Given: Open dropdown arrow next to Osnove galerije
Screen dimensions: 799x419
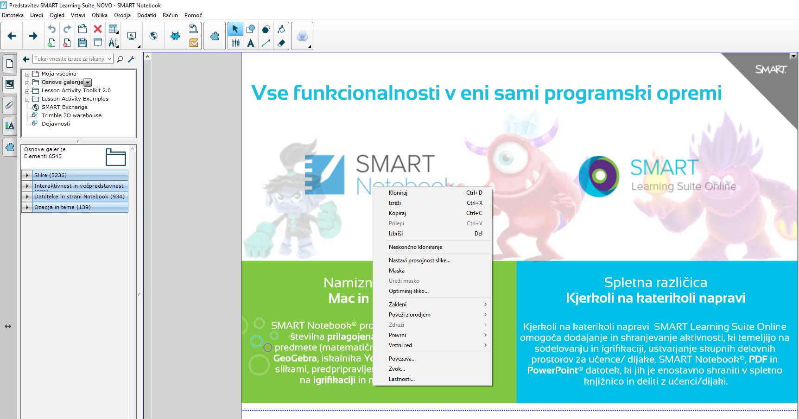Looking at the screenshot, I should coord(88,83).
